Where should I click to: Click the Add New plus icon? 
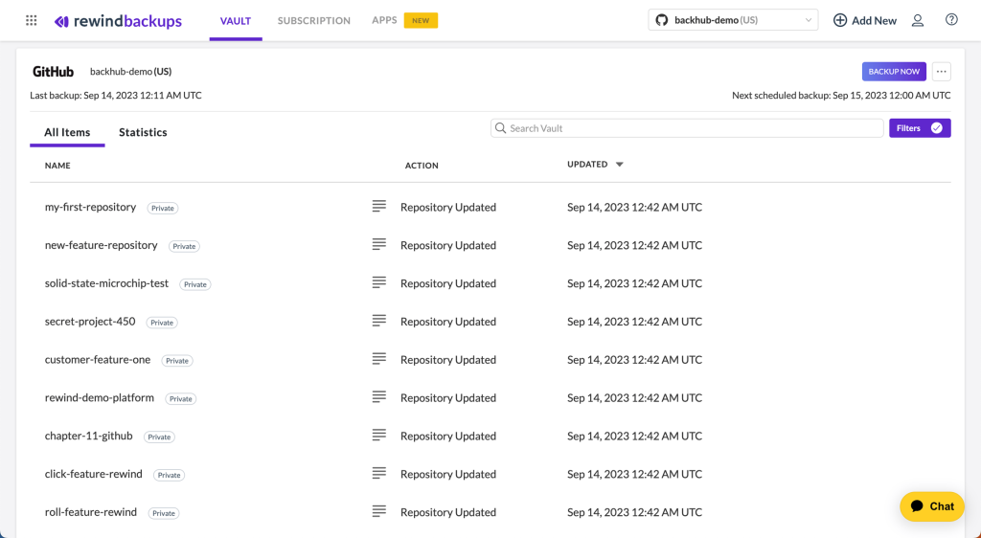[x=839, y=21]
